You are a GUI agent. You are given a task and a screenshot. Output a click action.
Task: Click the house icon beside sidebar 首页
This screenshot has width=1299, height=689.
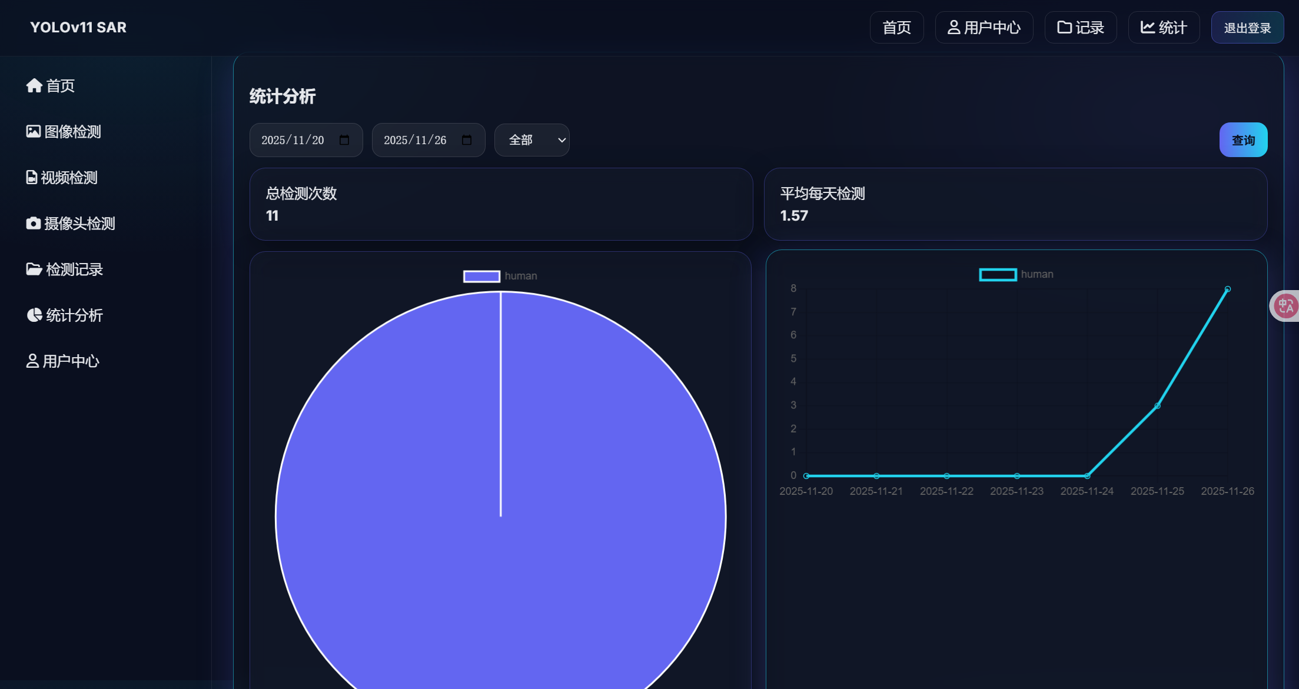tap(34, 86)
